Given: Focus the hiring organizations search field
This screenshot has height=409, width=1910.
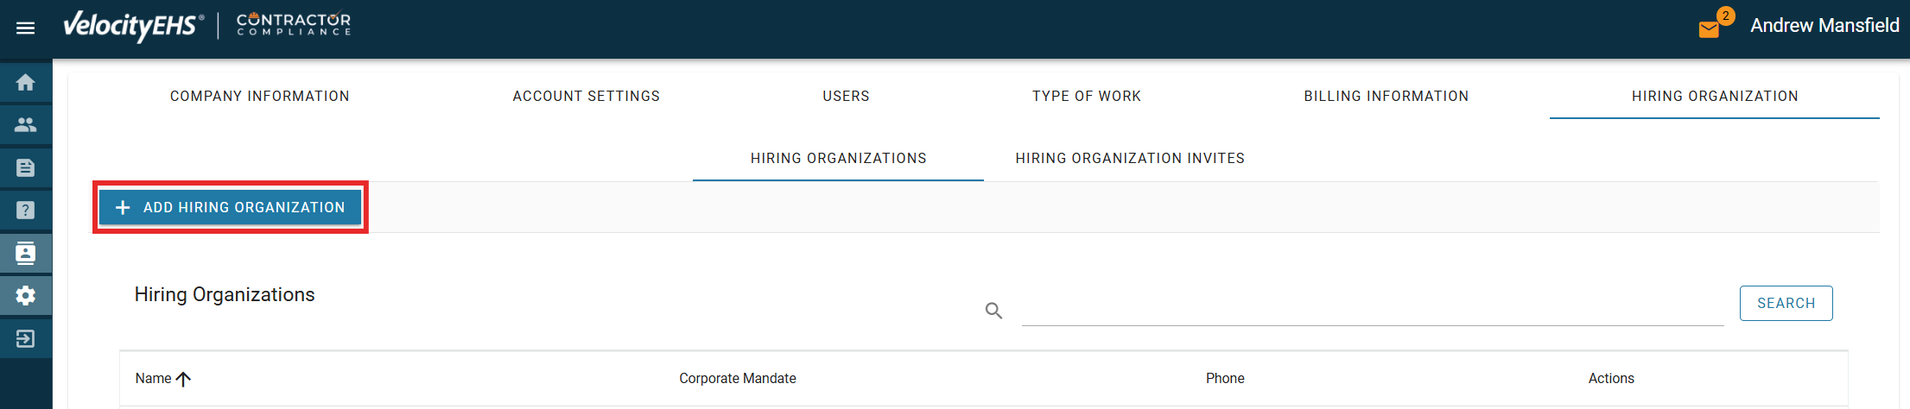Looking at the screenshot, I should pyautogui.click(x=1372, y=309).
